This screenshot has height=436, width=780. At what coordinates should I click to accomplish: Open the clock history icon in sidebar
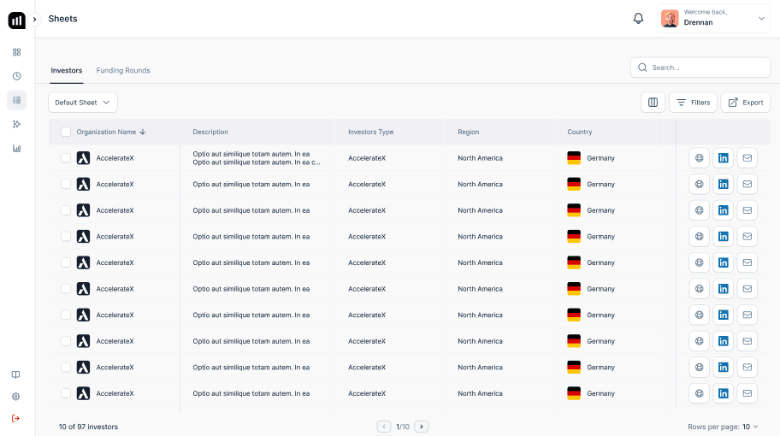pyautogui.click(x=16, y=76)
